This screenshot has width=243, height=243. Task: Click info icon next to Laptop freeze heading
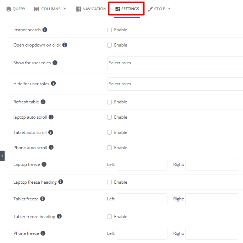point(61,182)
